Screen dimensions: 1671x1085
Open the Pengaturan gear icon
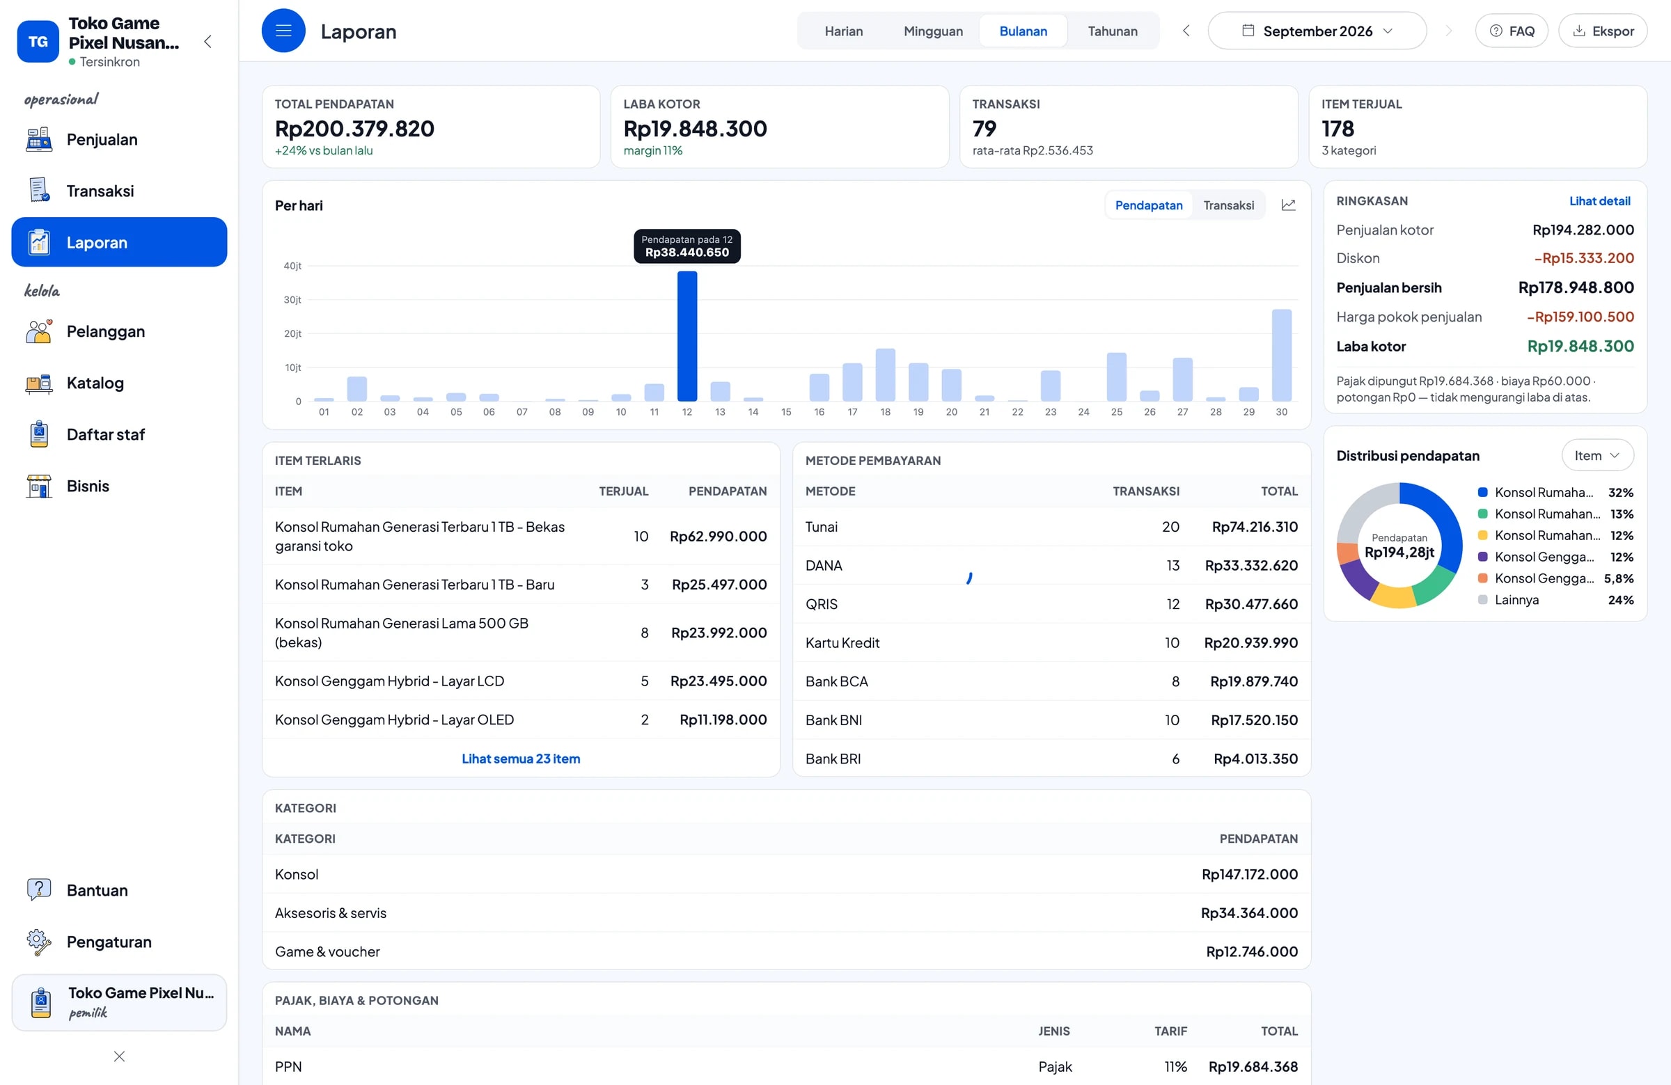(38, 942)
